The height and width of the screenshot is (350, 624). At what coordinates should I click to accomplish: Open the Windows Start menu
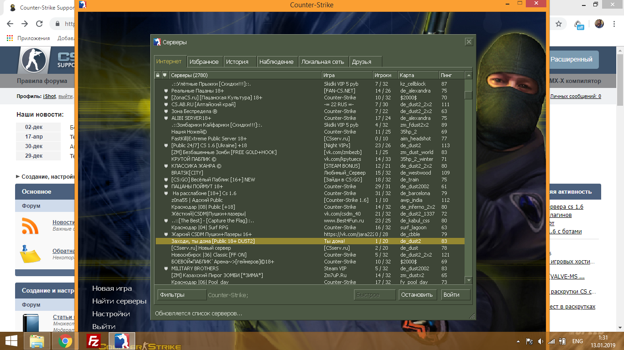coord(11,341)
